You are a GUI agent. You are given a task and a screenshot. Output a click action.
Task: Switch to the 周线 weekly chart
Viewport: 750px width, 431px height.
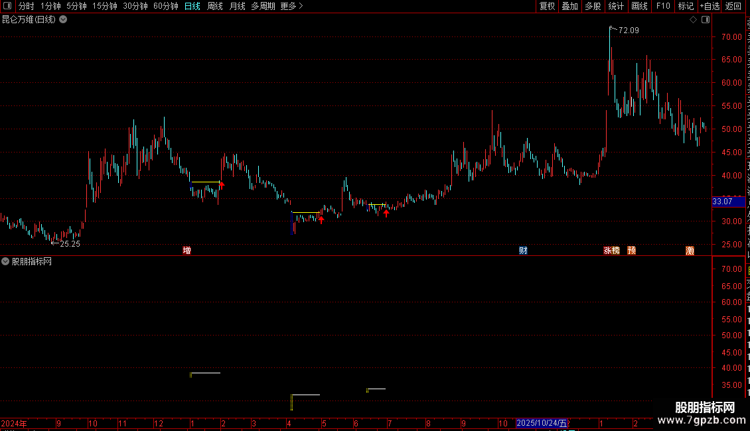[x=215, y=6]
